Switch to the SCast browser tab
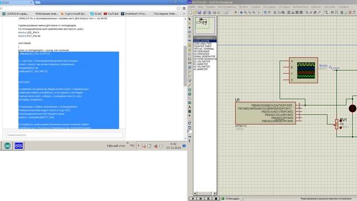This screenshot has height=201, width=357. pyautogui.click(x=16, y=2)
